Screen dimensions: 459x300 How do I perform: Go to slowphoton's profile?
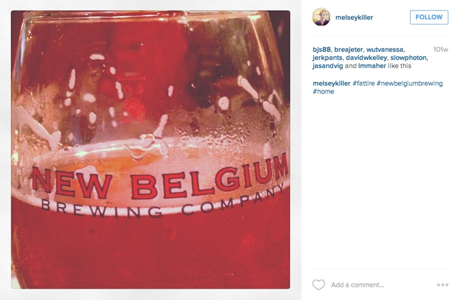point(408,58)
